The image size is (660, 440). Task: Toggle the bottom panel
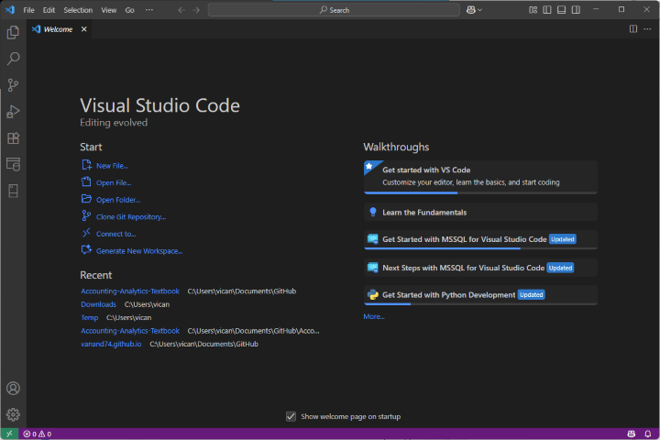pos(562,10)
